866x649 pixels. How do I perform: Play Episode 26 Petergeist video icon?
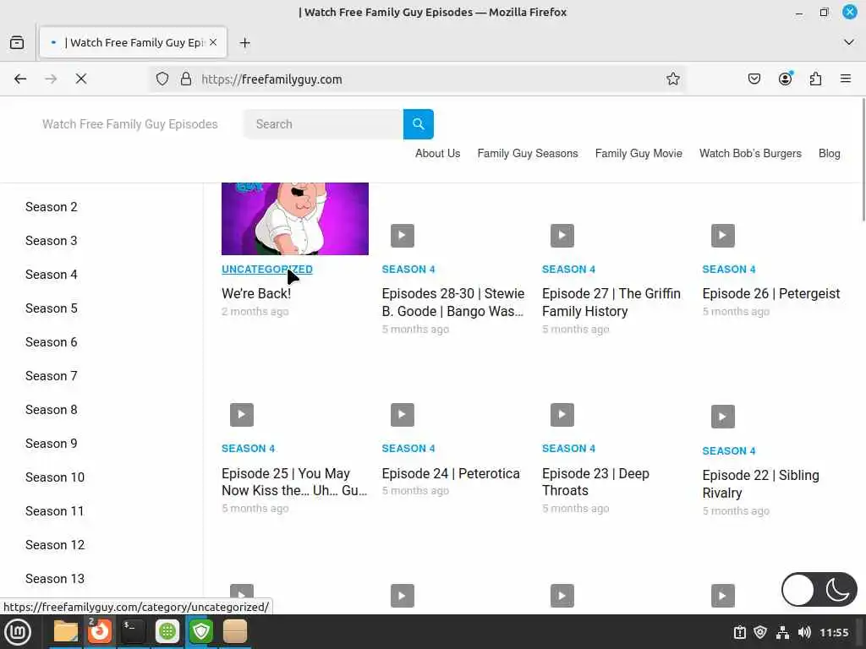point(722,236)
